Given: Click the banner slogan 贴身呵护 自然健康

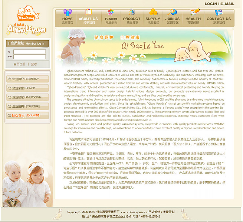Looking at the screenshot, I should [x=117, y=37].
